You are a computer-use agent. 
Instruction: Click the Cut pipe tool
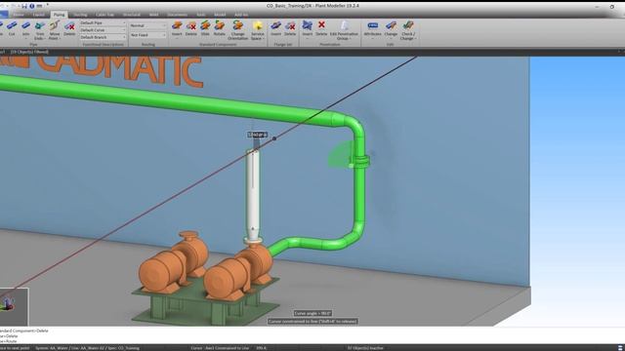coord(12,29)
